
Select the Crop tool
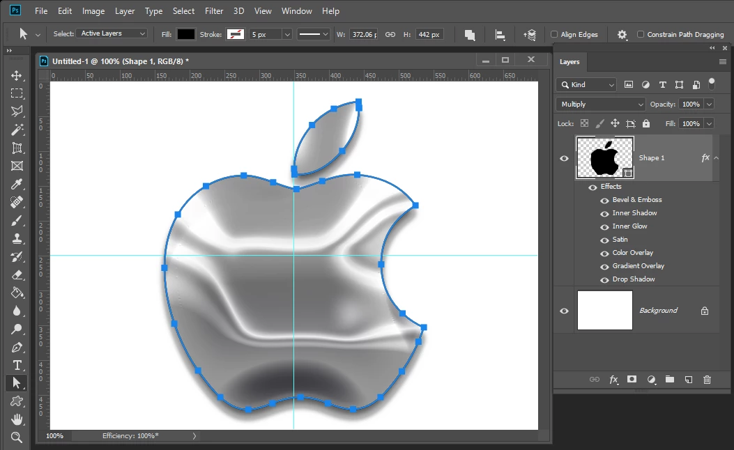17,148
